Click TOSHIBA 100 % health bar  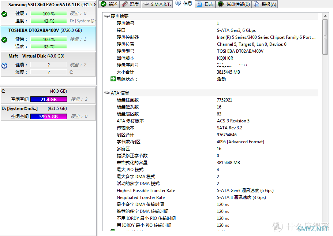pos(49,39)
